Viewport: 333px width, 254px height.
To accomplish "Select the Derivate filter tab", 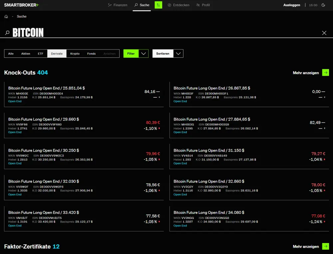I will [x=57, y=53].
